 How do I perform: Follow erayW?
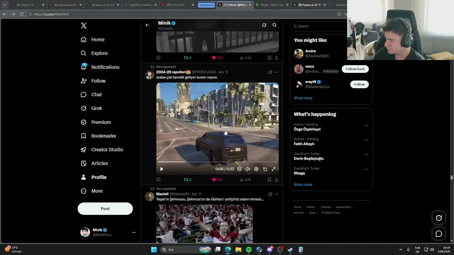pyautogui.click(x=359, y=84)
